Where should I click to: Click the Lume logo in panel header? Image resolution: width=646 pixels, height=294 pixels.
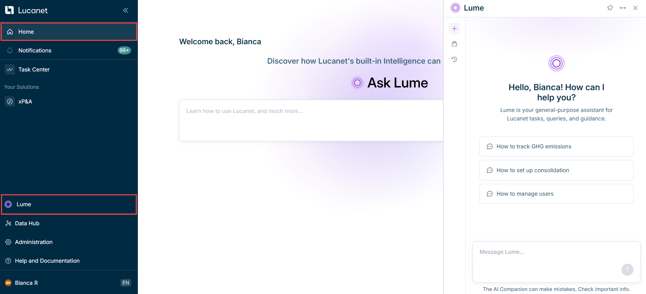pyautogui.click(x=455, y=8)
